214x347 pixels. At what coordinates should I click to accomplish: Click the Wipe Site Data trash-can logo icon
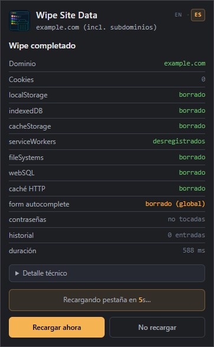coord(20,21)
